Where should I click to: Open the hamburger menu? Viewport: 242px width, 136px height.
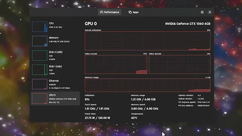(x=202, y=12)
